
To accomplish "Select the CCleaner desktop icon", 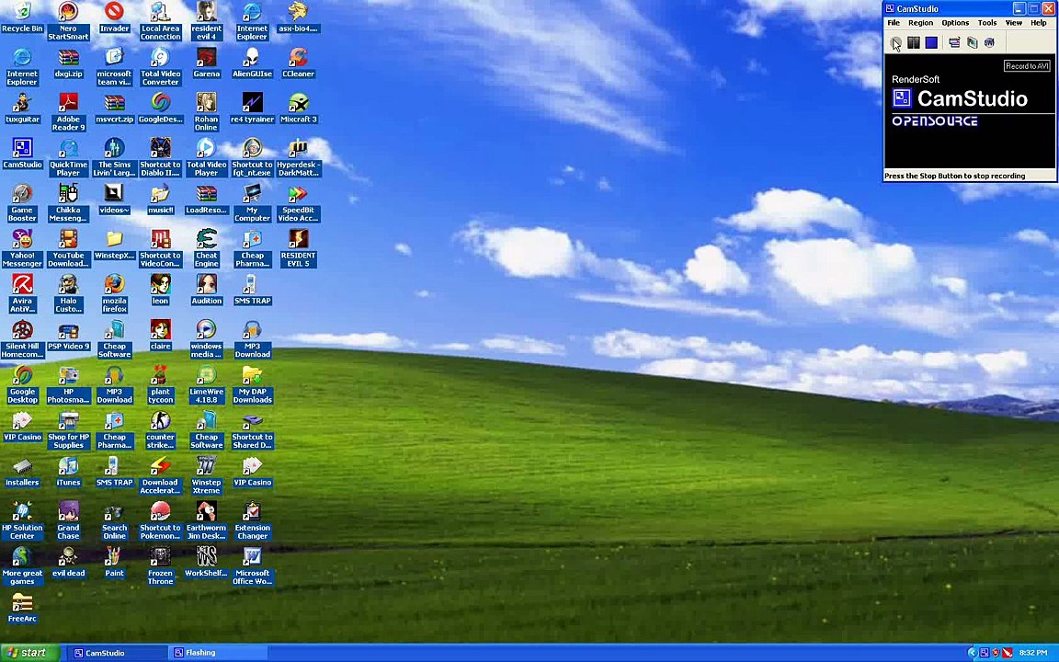I will [299, 63].
